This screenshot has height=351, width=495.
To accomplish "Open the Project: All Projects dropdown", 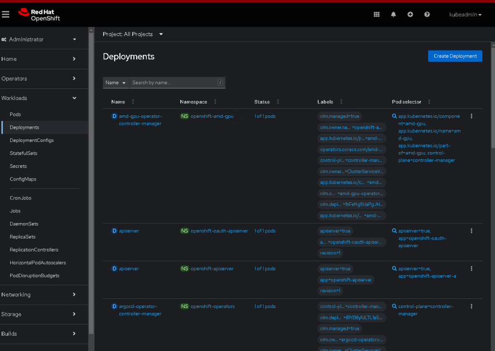I will point(132,34).
